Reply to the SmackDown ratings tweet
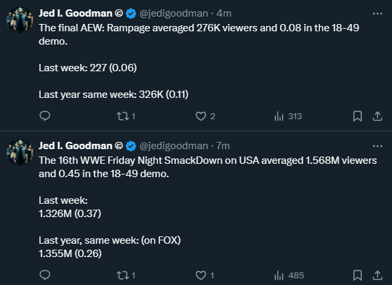Image resolution: width=392 pixels, height=285 pixels. (45, 275)
